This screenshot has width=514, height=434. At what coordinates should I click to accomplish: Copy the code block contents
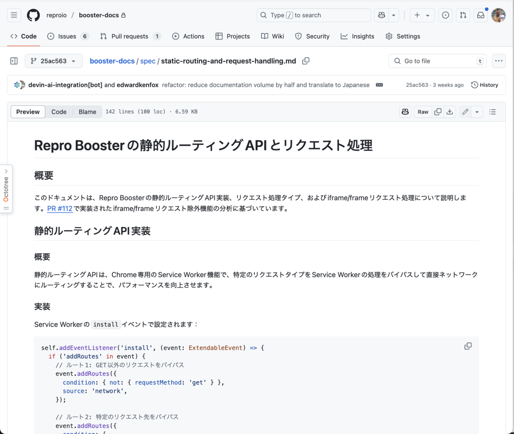pos(468,346)
